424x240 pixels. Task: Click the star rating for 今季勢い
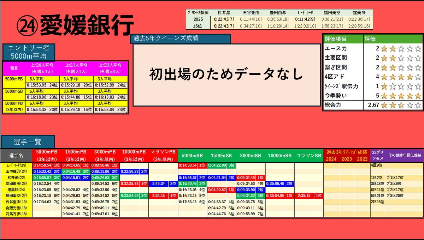click(x=401, y=96)
